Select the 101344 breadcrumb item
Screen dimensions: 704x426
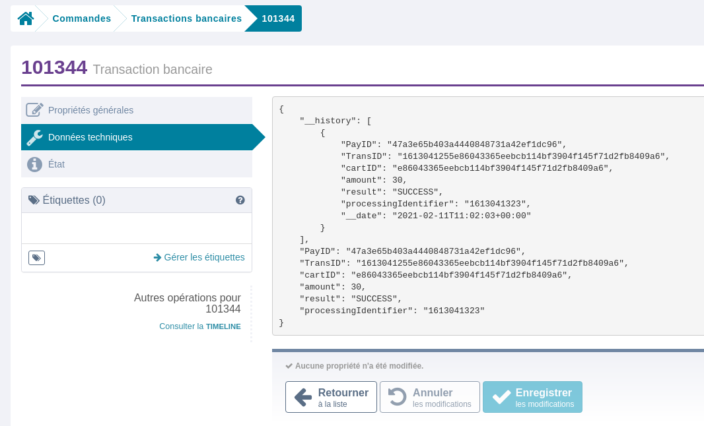coord(278,18)
